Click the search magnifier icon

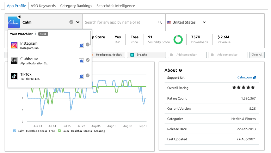pos(160,22)
